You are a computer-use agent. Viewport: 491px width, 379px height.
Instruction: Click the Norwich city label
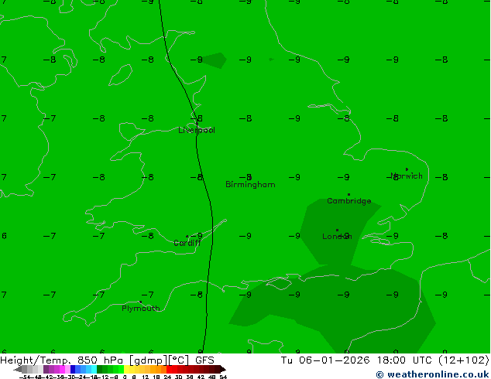pos(406,176)
